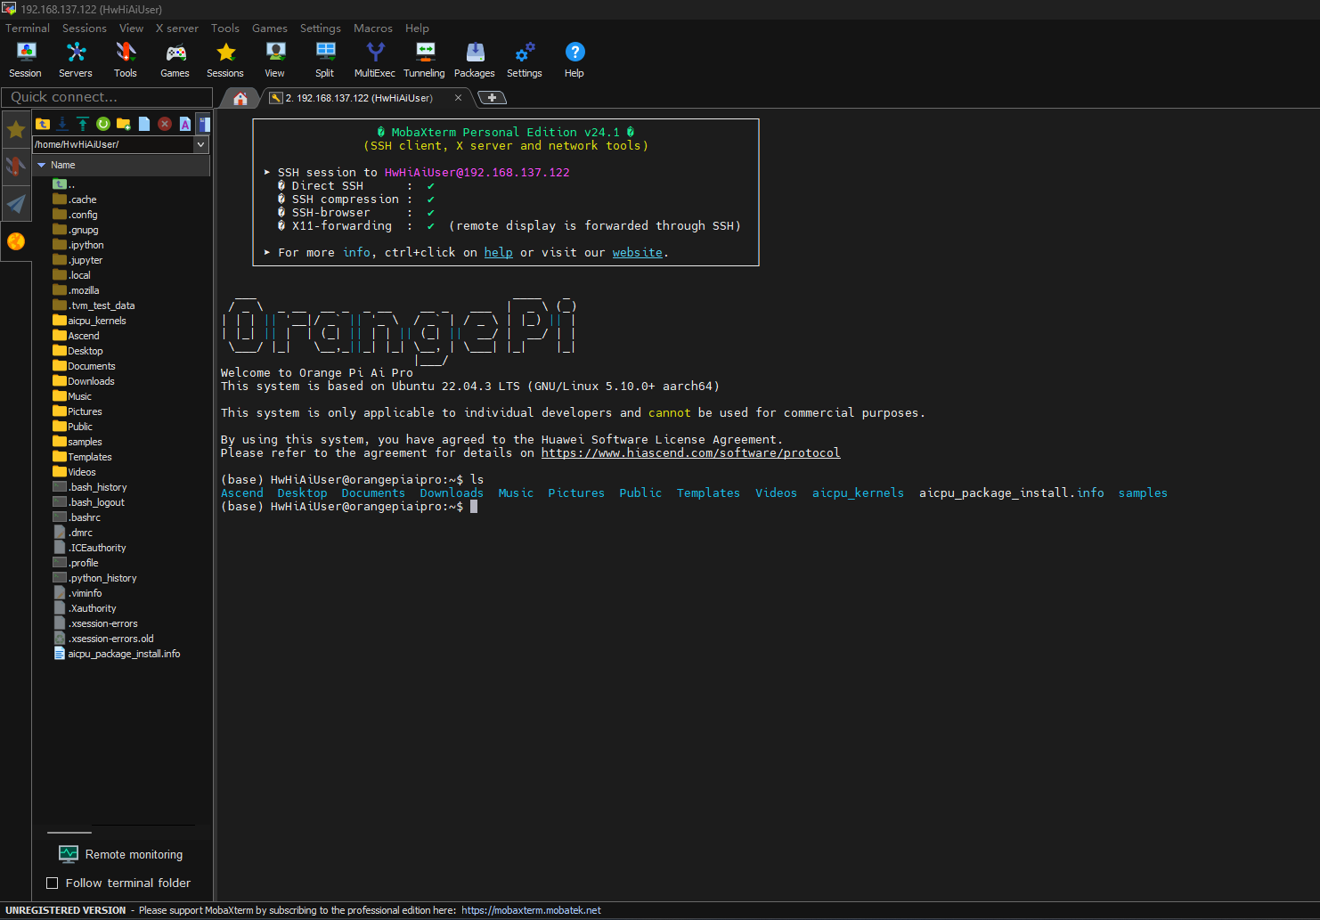Select aicpu_package_install.info in file list
The height and width of the screenshot is (920, 1320).
point(117,654)
